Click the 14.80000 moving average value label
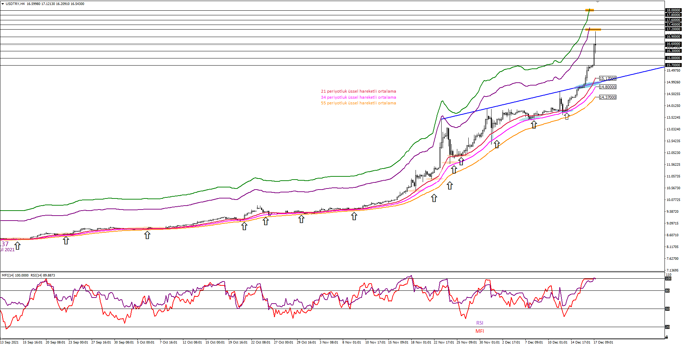 click(607, 87)
